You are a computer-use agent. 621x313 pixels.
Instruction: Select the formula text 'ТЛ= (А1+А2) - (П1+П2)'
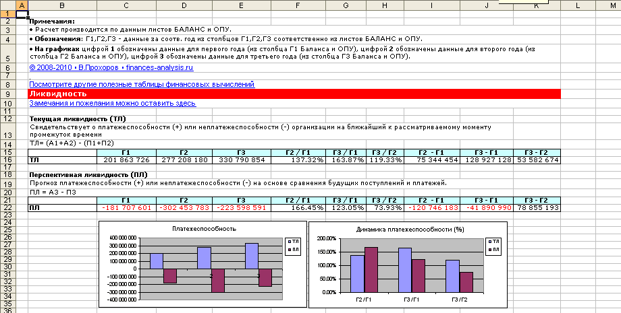[72, 143]
